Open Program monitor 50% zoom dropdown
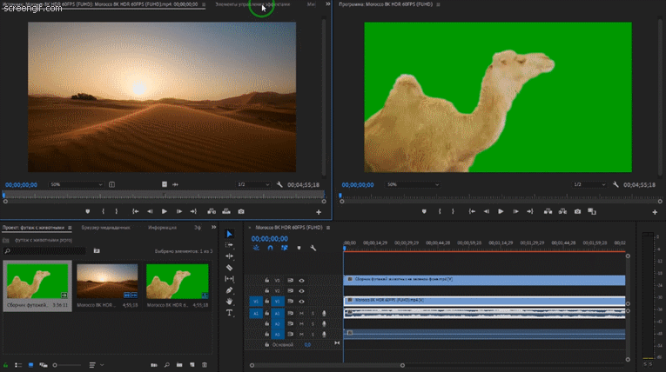Screen dimensions: 666x372 [413, 184]
